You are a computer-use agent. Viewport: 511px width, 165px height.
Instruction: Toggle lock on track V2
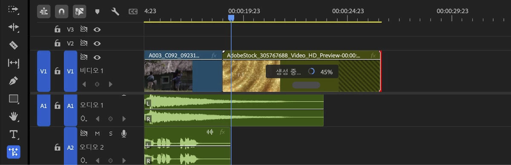(x=57, y=43)
